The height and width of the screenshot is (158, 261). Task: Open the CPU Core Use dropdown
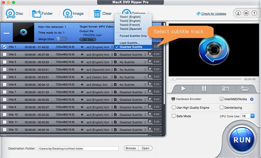pyautogui.click(x=252, y=116)
